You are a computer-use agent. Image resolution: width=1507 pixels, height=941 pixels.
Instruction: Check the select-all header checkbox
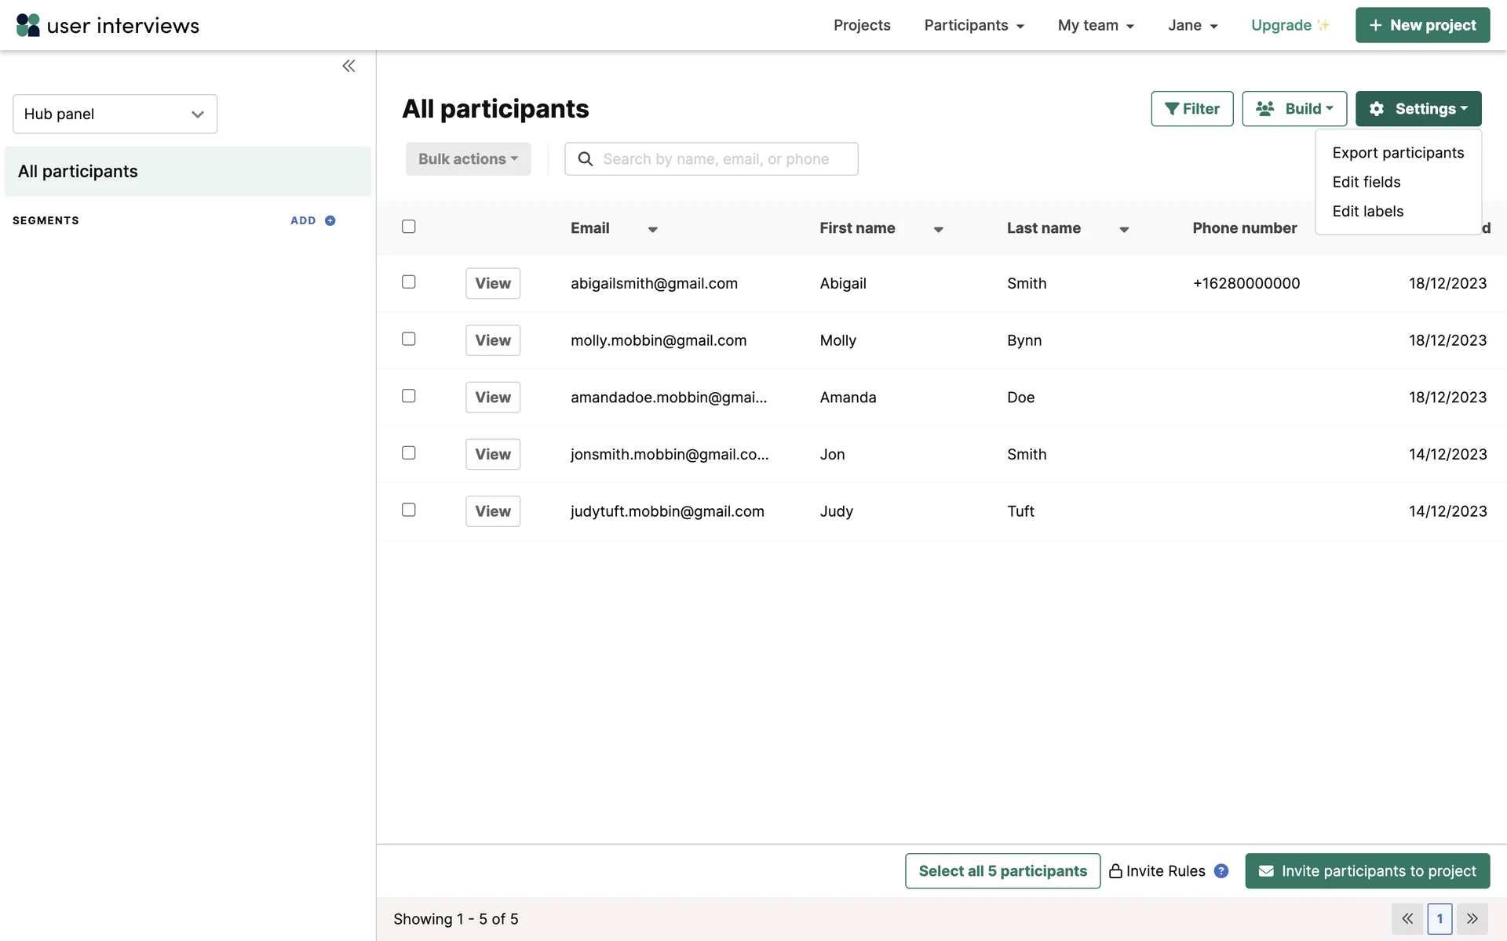(409, 227)
